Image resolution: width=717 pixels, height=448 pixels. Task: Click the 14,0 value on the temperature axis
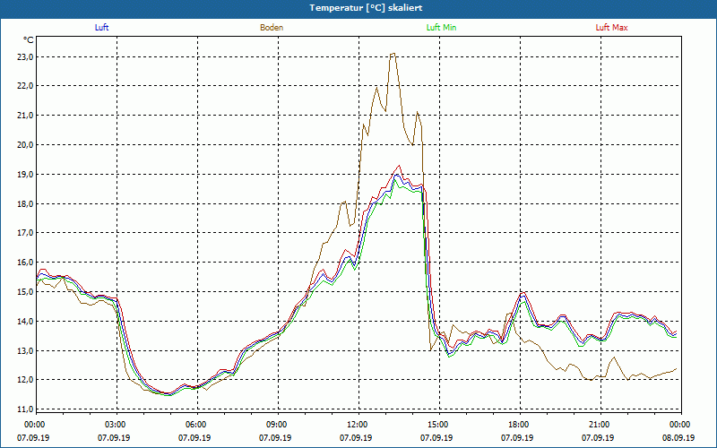tap(25, 321)
